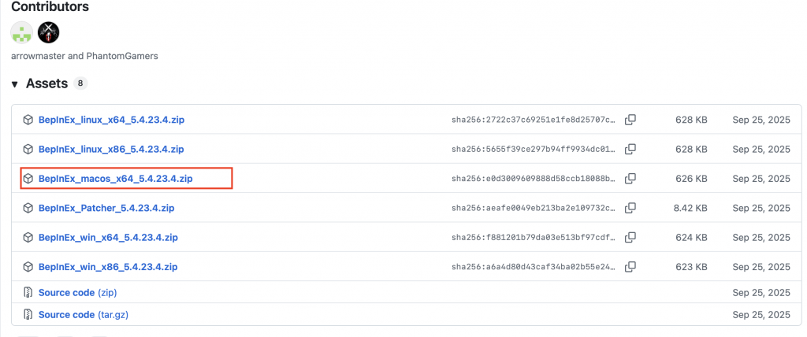The width and height of the screenshot is (807, 337).
Task: Download BepInEx_linux_x64_5.4.23.4.zip
Action: pyautogui.click(x=111, y=120)
